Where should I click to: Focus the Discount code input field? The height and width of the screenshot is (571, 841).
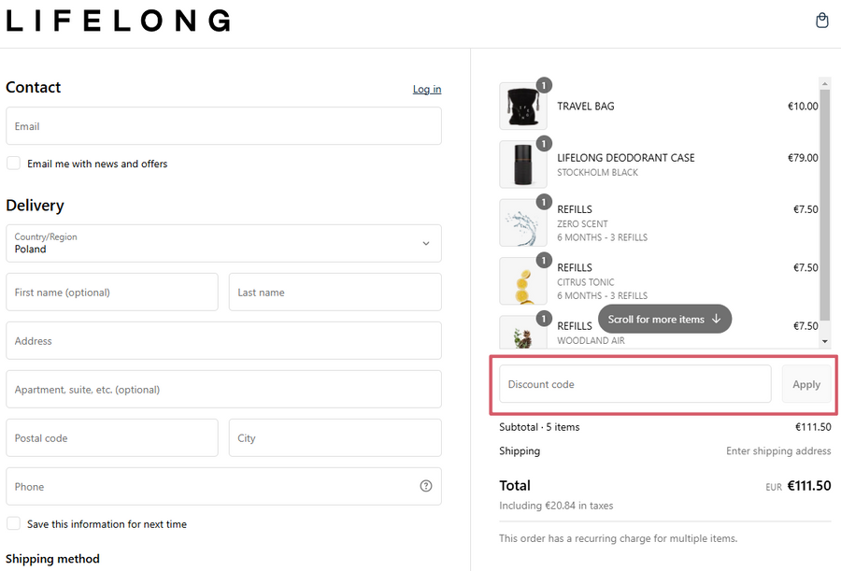coord(634,384)
